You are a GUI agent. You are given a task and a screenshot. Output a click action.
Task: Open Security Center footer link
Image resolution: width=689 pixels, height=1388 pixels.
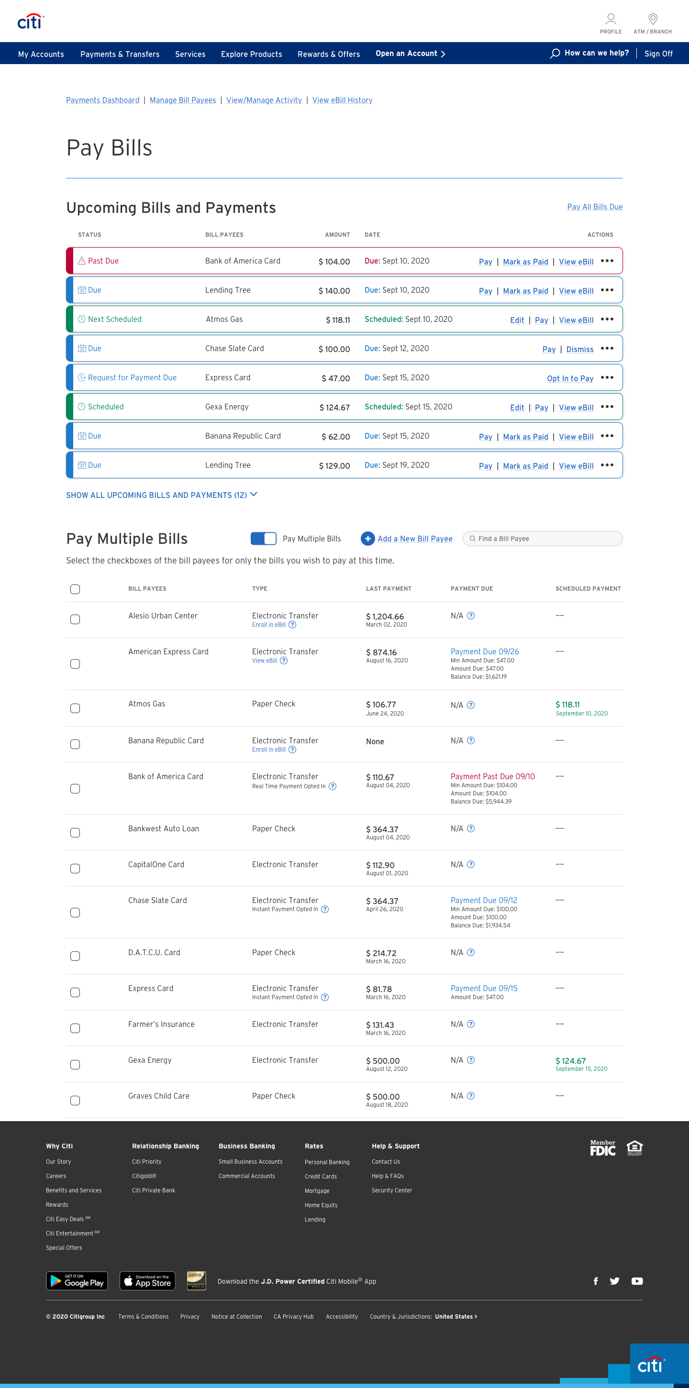tap(391, 1190)
